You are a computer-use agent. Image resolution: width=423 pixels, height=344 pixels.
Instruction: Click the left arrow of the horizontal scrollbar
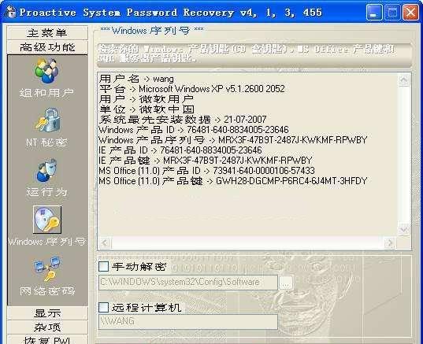pos(105,242)
